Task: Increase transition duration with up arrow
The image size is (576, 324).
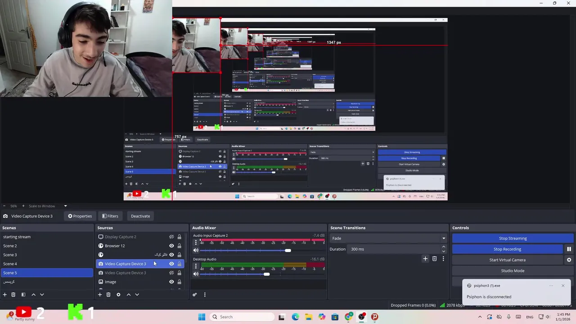Action: (x=443, y=247)
